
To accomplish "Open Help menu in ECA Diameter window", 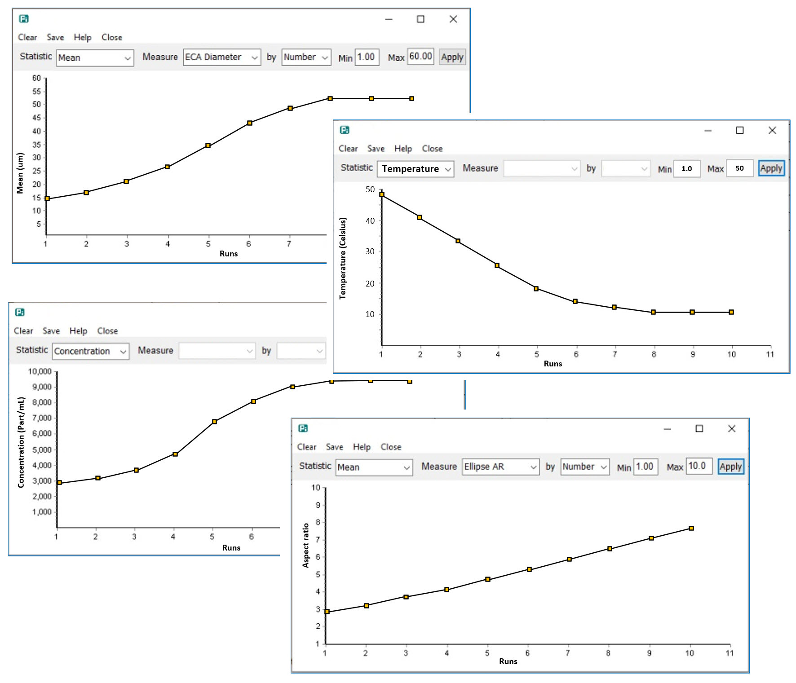I will click(83, 37).
